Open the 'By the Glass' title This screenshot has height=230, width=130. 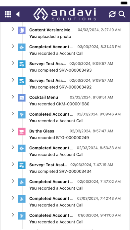point(42,131)
